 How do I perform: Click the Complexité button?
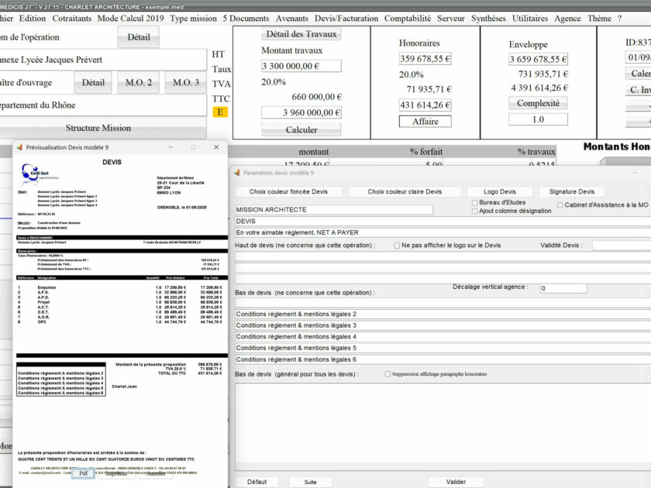[537, 101]
